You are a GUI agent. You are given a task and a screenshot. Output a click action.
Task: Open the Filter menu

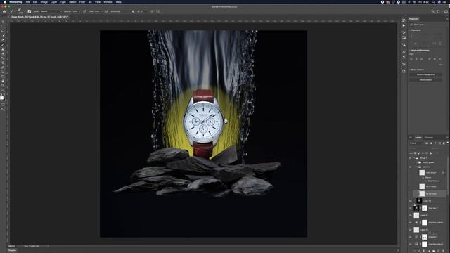point(82,2)
